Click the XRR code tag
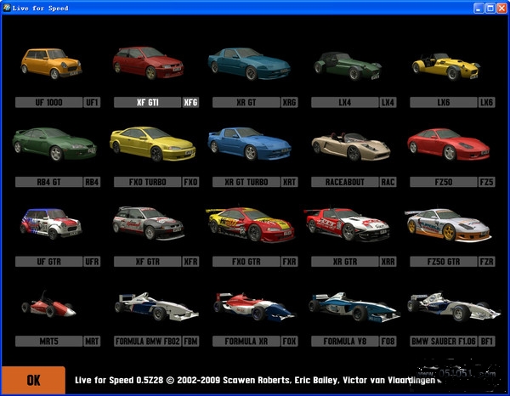Viewport: 510px width, 396px height. 388,262
